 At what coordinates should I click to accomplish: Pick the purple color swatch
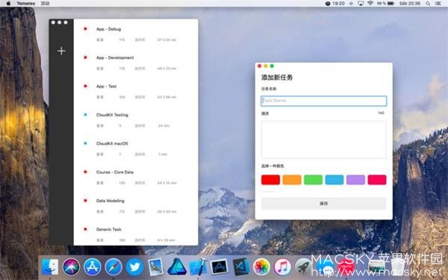coord(355,180)
